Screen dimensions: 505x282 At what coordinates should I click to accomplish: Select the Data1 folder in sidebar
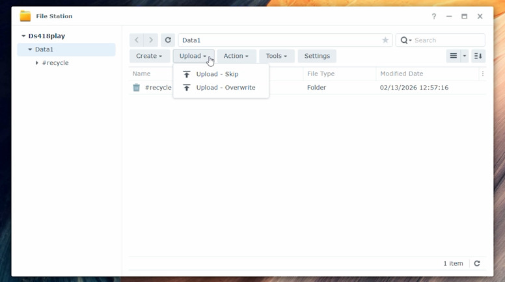66,49
